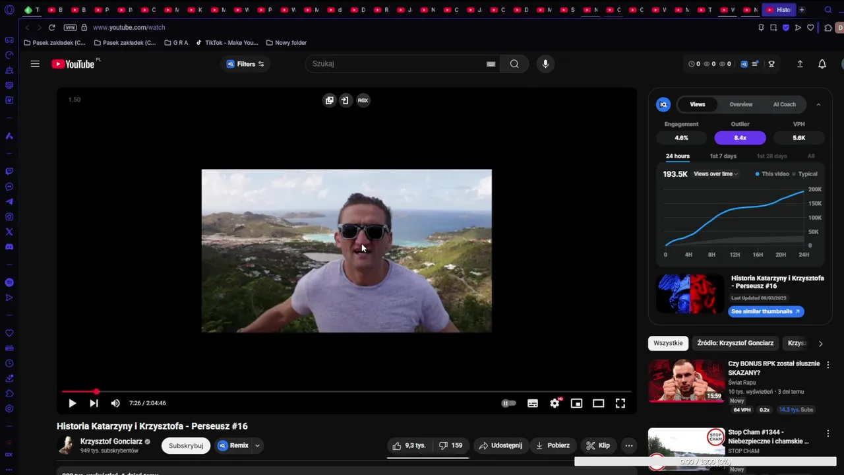This screenshot has width=844, height=475.
Task: Open the notifications bell
Action: [822, 64]
